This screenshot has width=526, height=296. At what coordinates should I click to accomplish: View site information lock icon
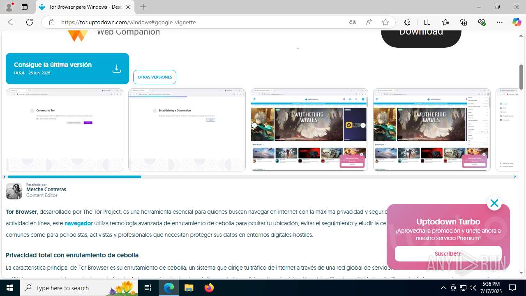52,22
